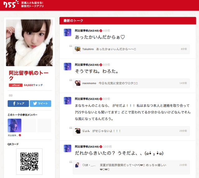
Task: Click avatar of the だれからきいたの post
Action: tap(67, 148)
